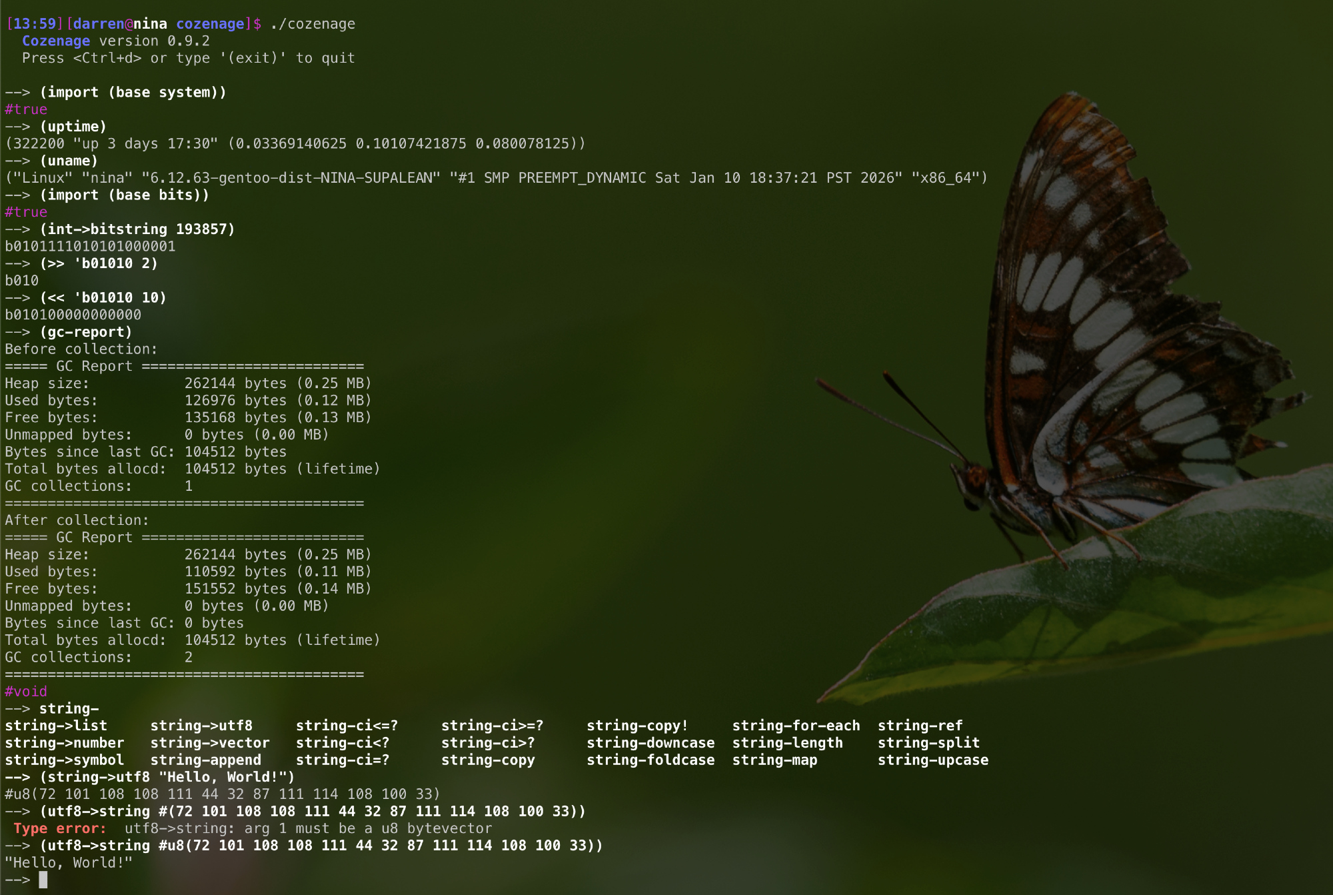Click the red Type error message
1333x895 pixels.
point(60,828)
